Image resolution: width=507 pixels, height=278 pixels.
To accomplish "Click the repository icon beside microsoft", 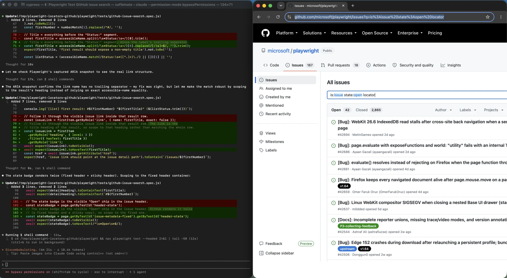I will click(x=263, y=50).
